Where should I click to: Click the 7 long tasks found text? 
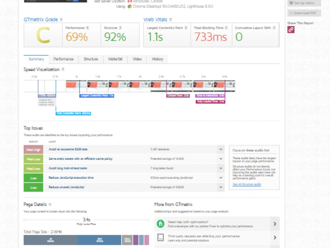coord(162,168)
